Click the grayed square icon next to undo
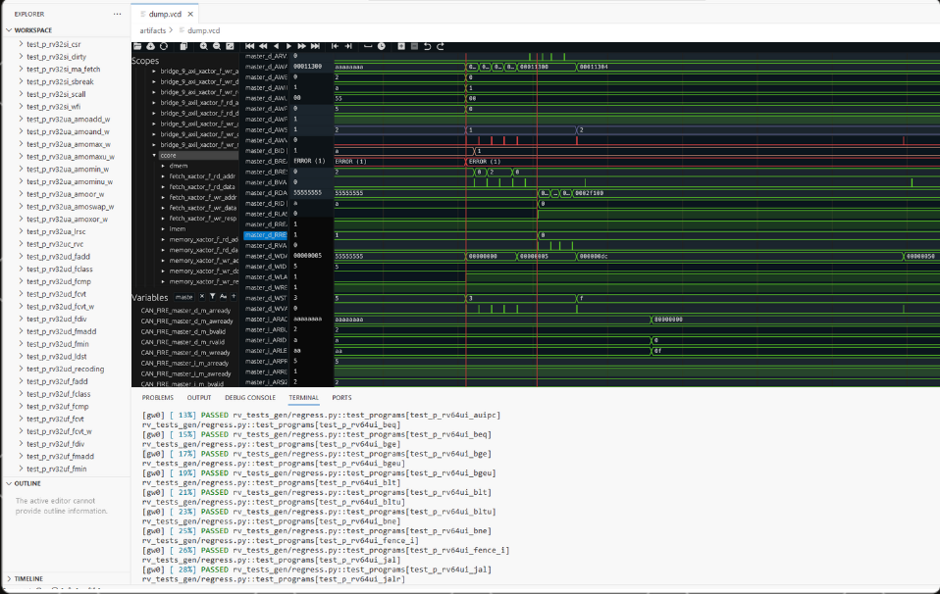Viewport: 940px width, 594px height. [x=414, y=46]
